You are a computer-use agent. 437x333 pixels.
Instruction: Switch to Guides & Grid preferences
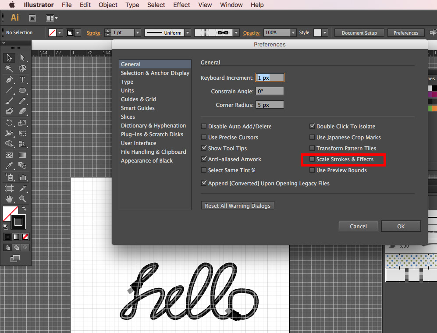pos(139,99)
